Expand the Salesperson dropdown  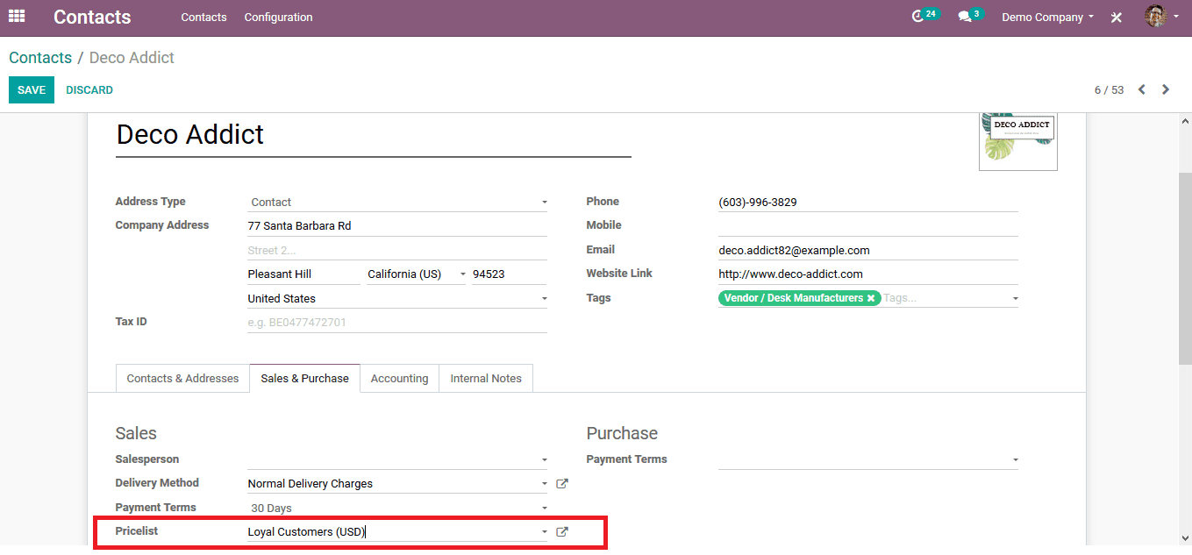tap(544, 459)
